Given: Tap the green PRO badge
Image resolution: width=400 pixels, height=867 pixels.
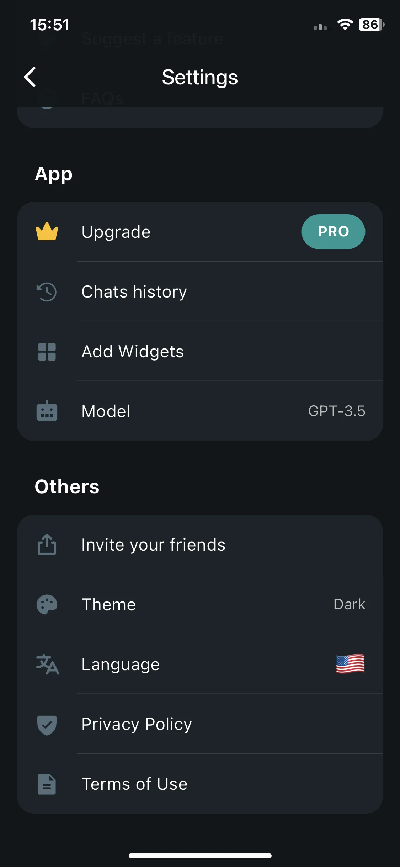Looking at the screenshot, I should 333,232.
